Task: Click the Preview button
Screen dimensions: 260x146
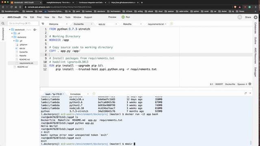Action: pos(112,17)
